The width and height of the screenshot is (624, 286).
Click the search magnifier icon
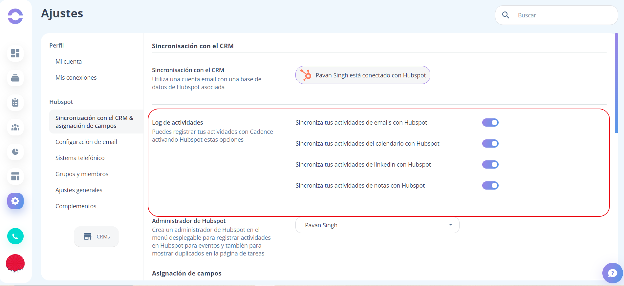click(506, 15)
